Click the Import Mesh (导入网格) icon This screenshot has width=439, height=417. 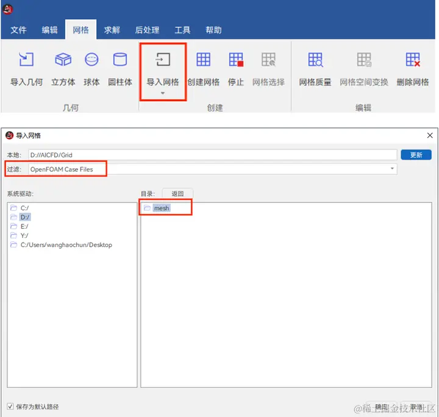click(163, 59)
